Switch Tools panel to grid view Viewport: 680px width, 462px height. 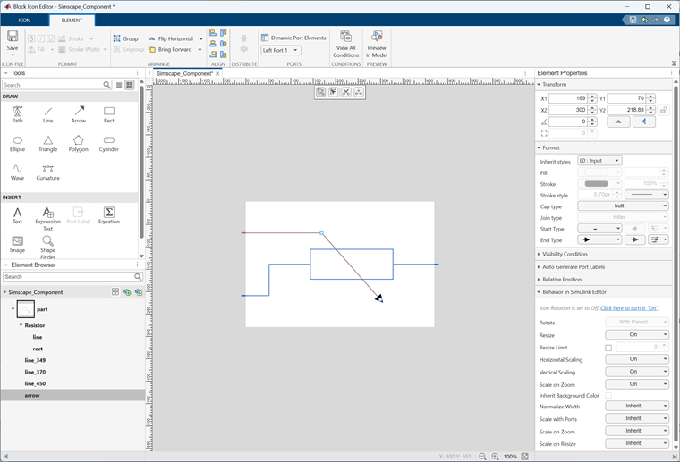(x=129, y=85)
